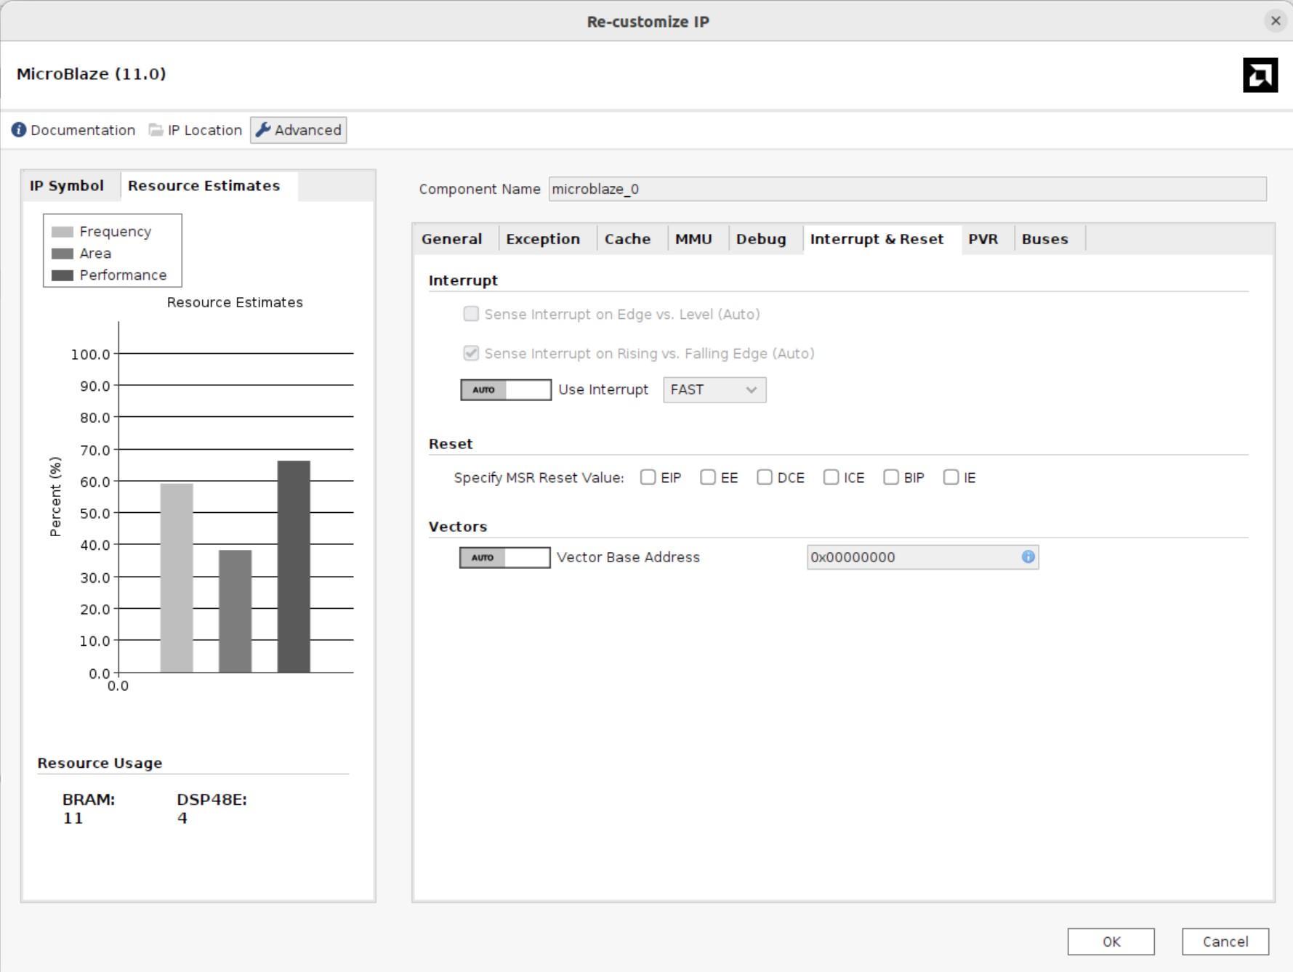Click the IP Location folder icon
The image size is (1293, 972).
coord(156,130)
